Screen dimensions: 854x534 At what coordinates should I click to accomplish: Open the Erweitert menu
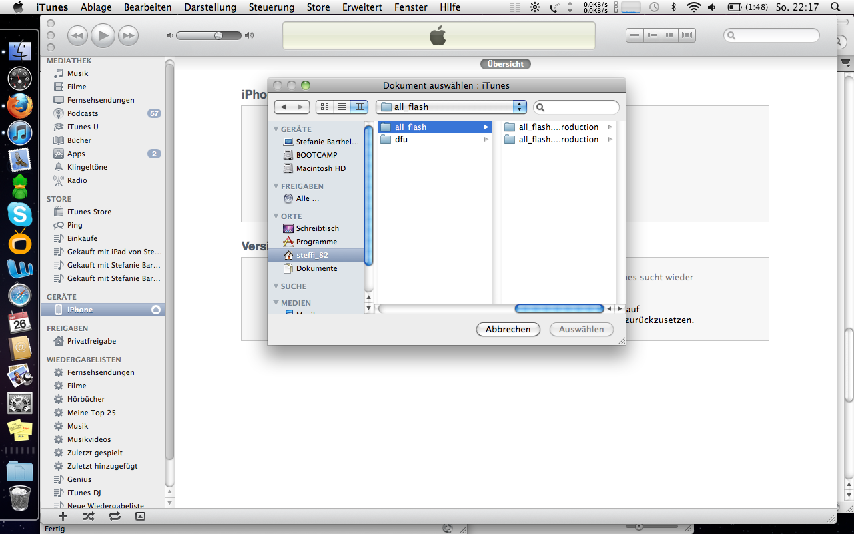coord(362,7)
